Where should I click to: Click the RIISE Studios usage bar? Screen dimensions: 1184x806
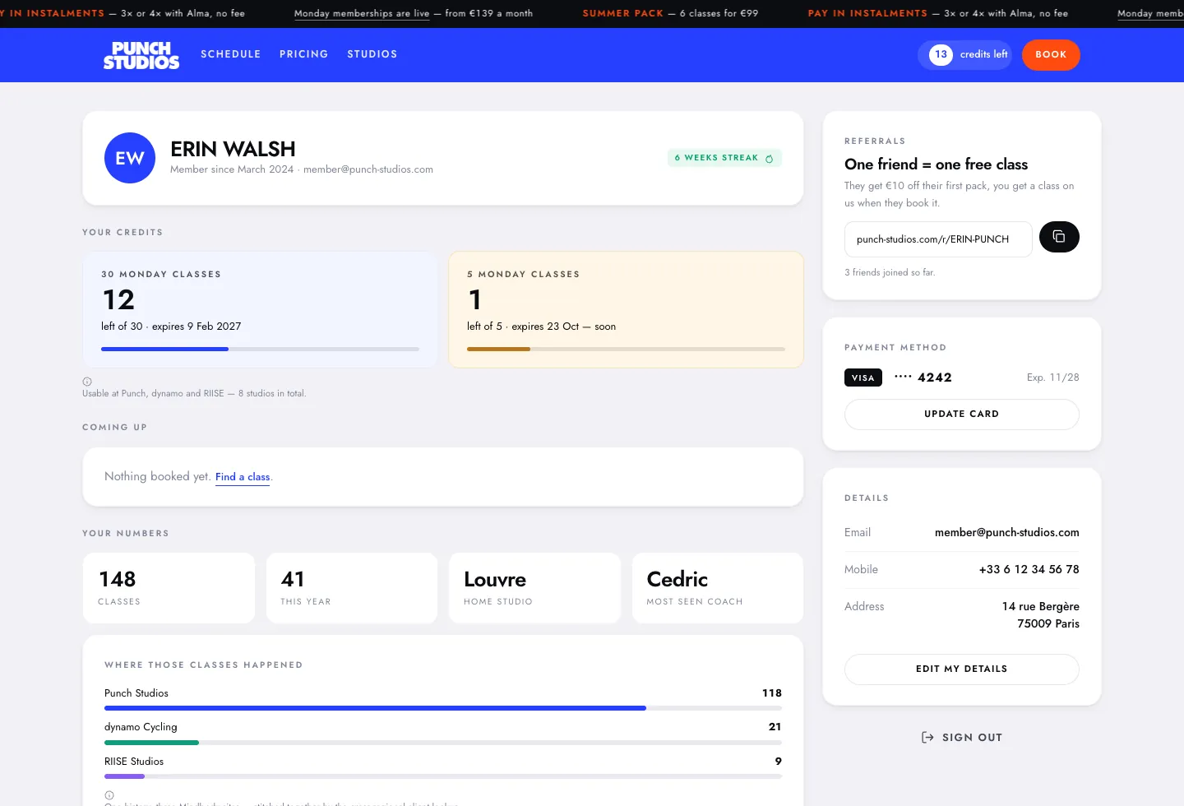(443, 776)
